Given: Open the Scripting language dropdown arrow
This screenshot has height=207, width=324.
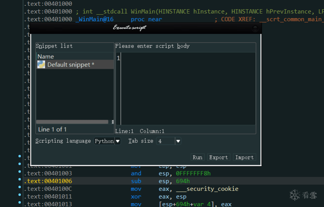Looking at the screenshot, I should (118, 141).
